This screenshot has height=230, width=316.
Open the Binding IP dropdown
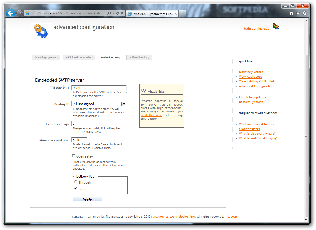click(99, 104)
